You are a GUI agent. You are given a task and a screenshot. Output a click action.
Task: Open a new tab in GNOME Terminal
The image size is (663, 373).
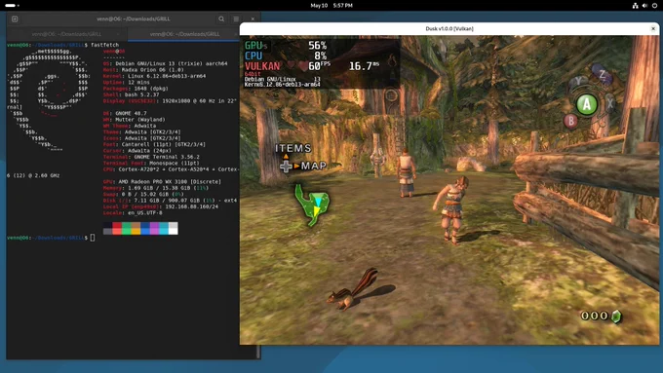point(15,19)
